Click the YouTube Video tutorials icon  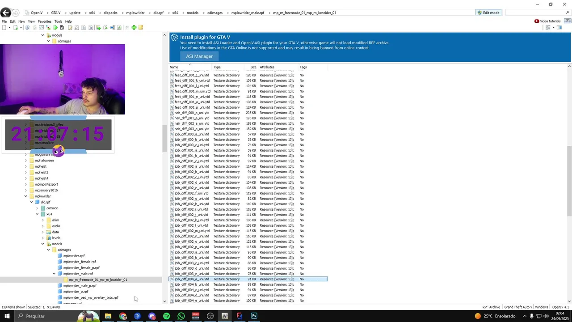[537, 21]
